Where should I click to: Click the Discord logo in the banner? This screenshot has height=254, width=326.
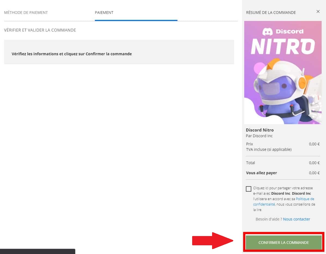click(283, 32)
